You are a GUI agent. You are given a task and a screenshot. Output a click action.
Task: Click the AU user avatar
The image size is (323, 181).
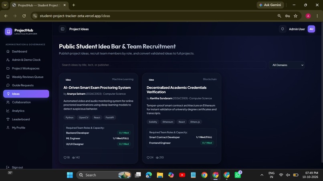(x=311, y=29)
